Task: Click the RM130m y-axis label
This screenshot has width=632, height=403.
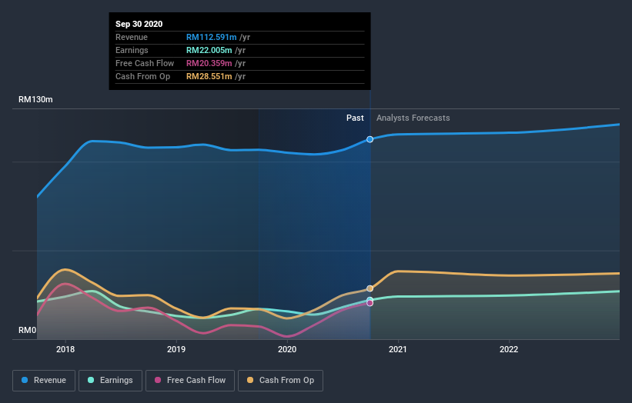Action: [35, 99]
